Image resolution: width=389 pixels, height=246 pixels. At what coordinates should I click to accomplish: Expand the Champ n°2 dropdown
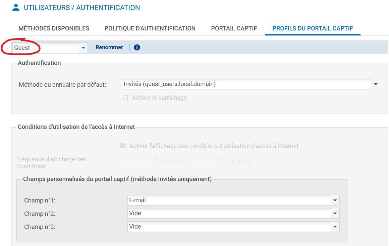click(x=335, y=214)
